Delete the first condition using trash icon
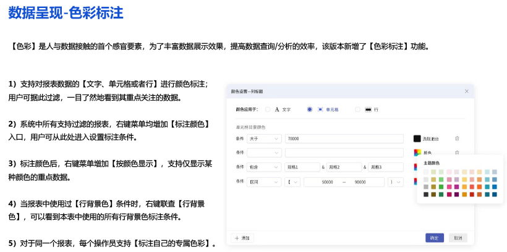 point(457,139)
